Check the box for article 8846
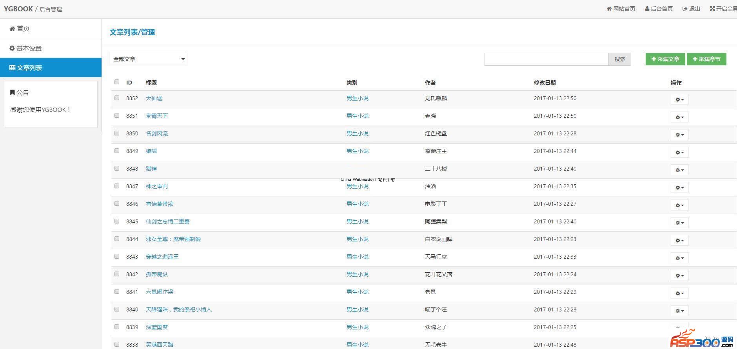The image size is (737, 349). pyautogui.click(x=117, y=203)
